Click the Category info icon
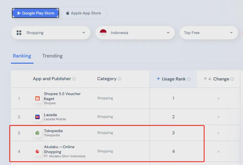The width and height of the screenshot is (243, 165). tap(120, 79)
